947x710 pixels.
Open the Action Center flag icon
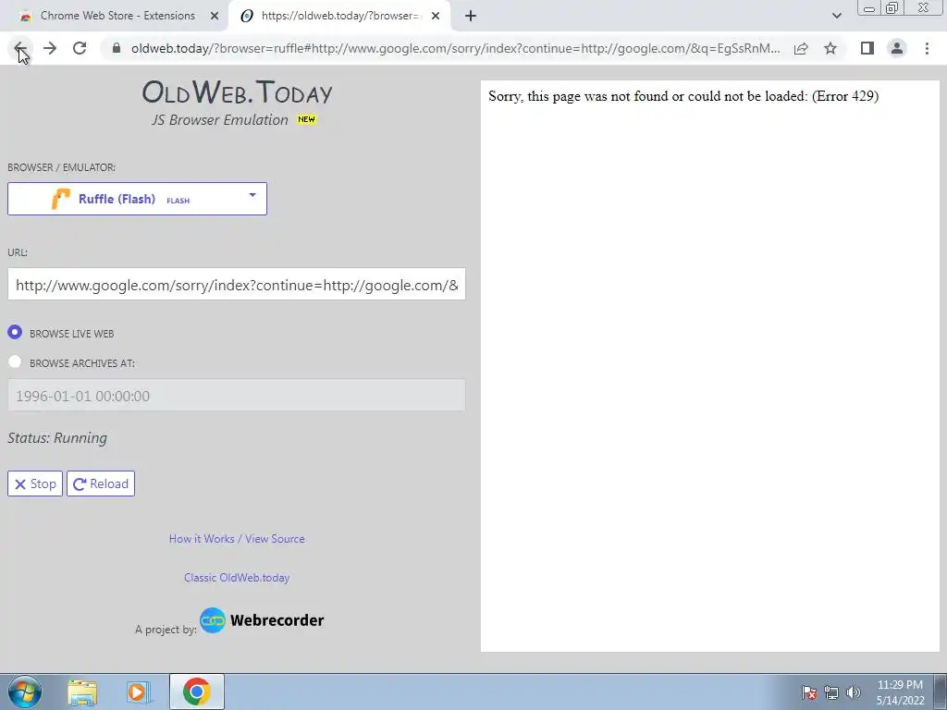click(x=808, y=692)
